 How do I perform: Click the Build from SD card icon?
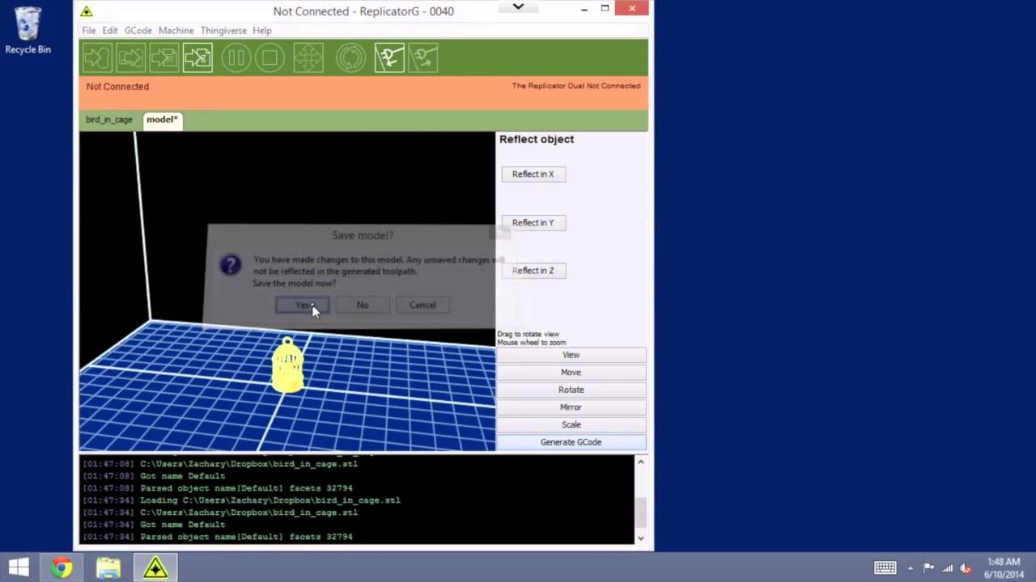point(130,58)
